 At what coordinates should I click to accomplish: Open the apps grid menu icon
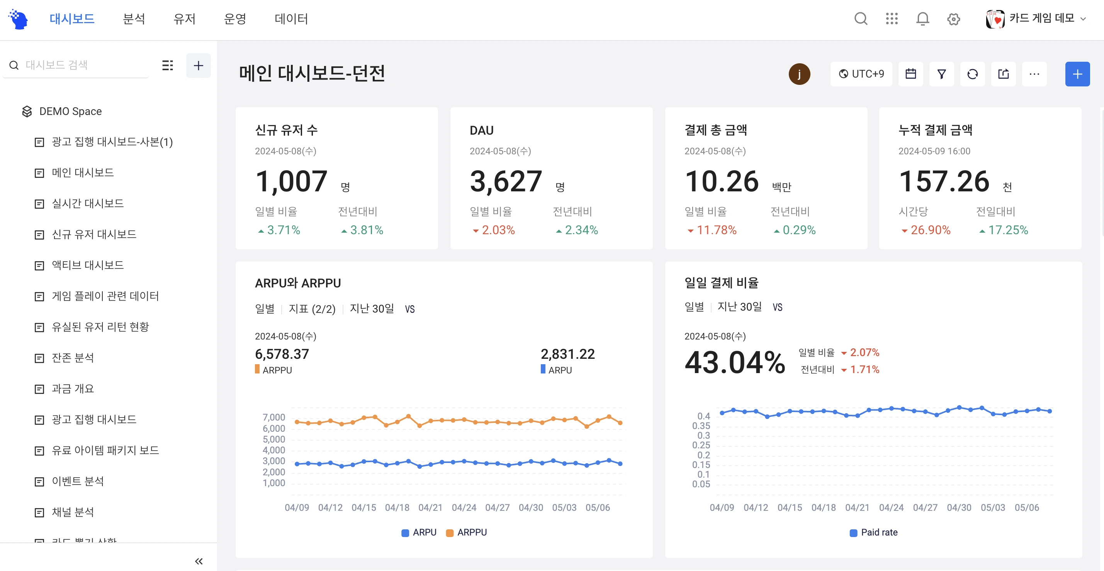tap(892, 19)
